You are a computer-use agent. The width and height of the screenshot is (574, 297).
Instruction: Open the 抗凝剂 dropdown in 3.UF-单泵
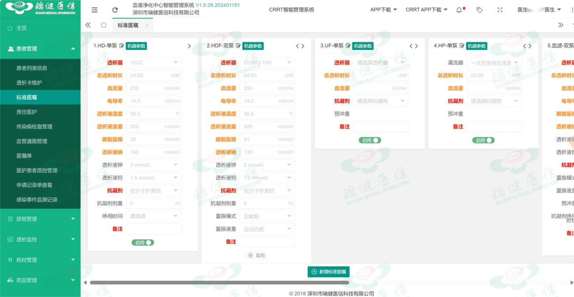[x=381, y=101]
